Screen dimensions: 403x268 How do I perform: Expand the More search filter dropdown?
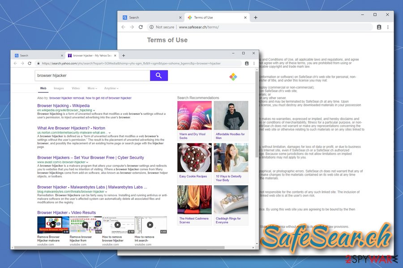(92, 88)
